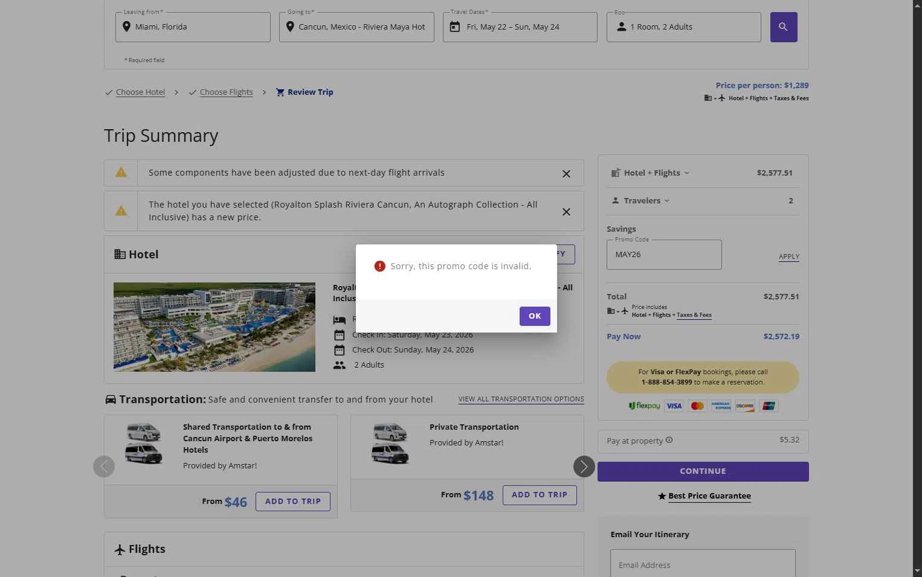
Task: Click the 2 Adults people icon
Action: (x=340, y=365)
